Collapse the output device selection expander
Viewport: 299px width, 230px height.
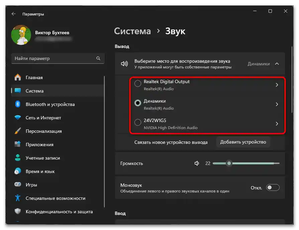point(277,63)
